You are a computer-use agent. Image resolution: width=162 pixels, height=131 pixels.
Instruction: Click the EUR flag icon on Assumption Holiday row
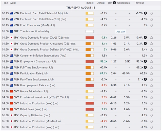click(x=11, y=32)
